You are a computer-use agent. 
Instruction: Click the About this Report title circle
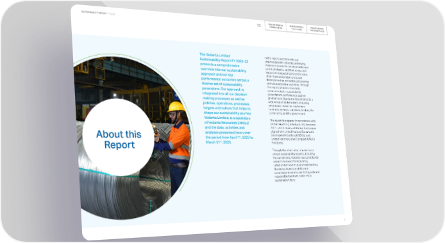point(119,137)
